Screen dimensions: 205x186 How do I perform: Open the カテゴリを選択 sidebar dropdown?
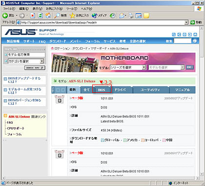point(26,61)
